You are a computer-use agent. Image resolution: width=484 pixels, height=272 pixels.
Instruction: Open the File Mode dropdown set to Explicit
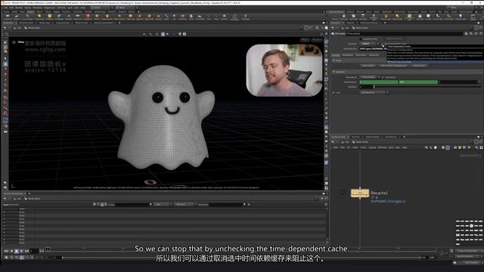[x=369, y=44]
